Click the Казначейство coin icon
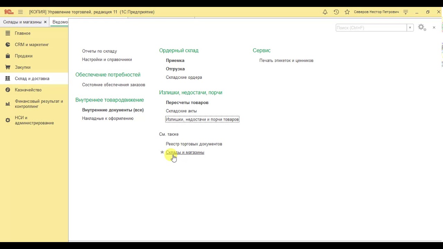The width and height of the screenshot is (443, 249). (x=8, y=90)
